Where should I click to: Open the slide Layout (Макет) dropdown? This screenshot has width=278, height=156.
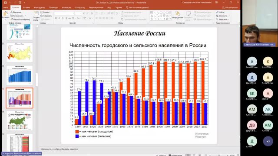pos(46,12)
